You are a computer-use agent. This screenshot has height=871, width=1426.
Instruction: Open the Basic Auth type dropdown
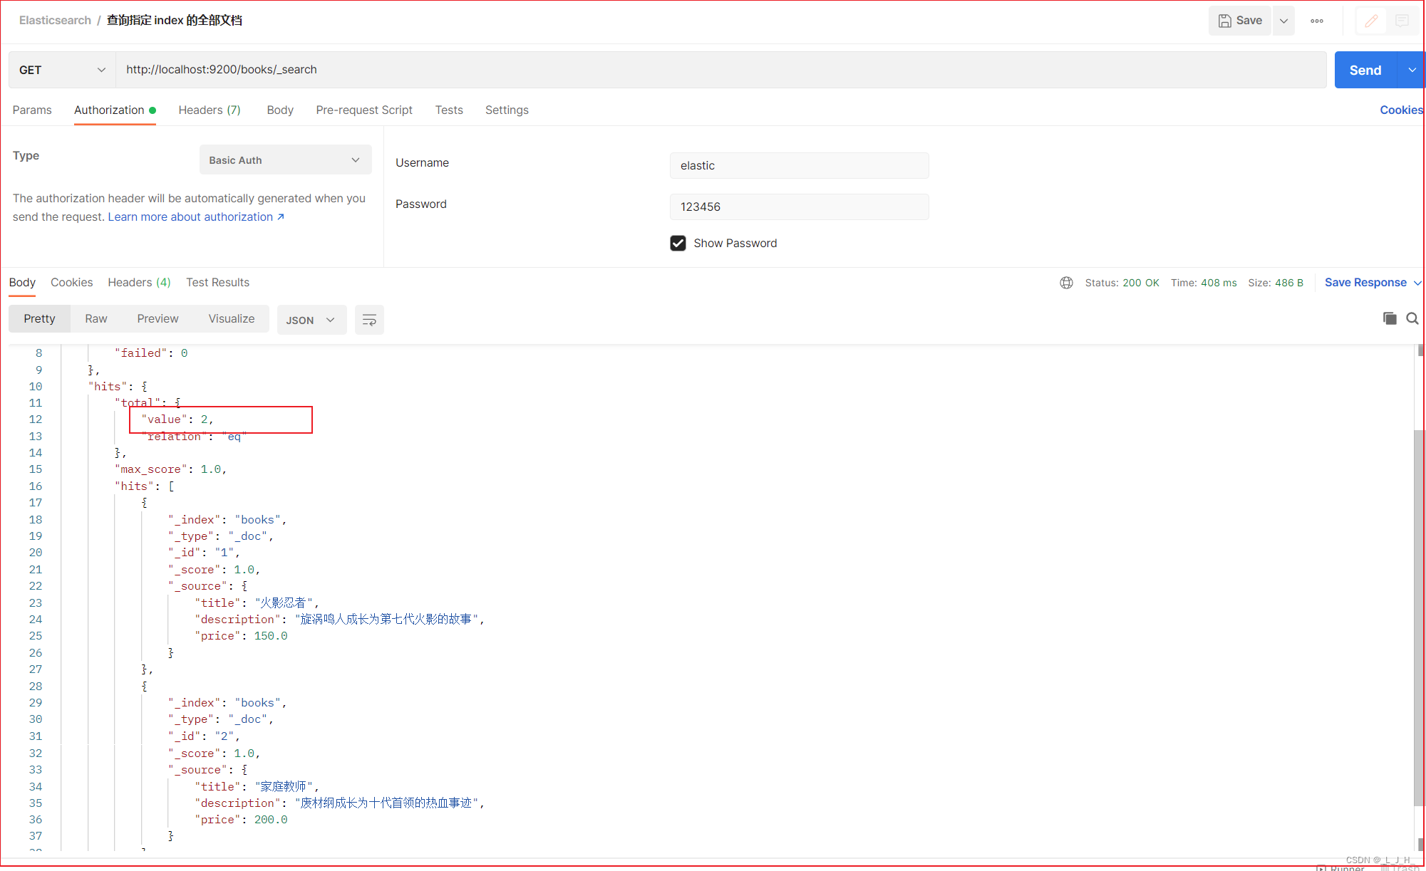tap(285, 160)
